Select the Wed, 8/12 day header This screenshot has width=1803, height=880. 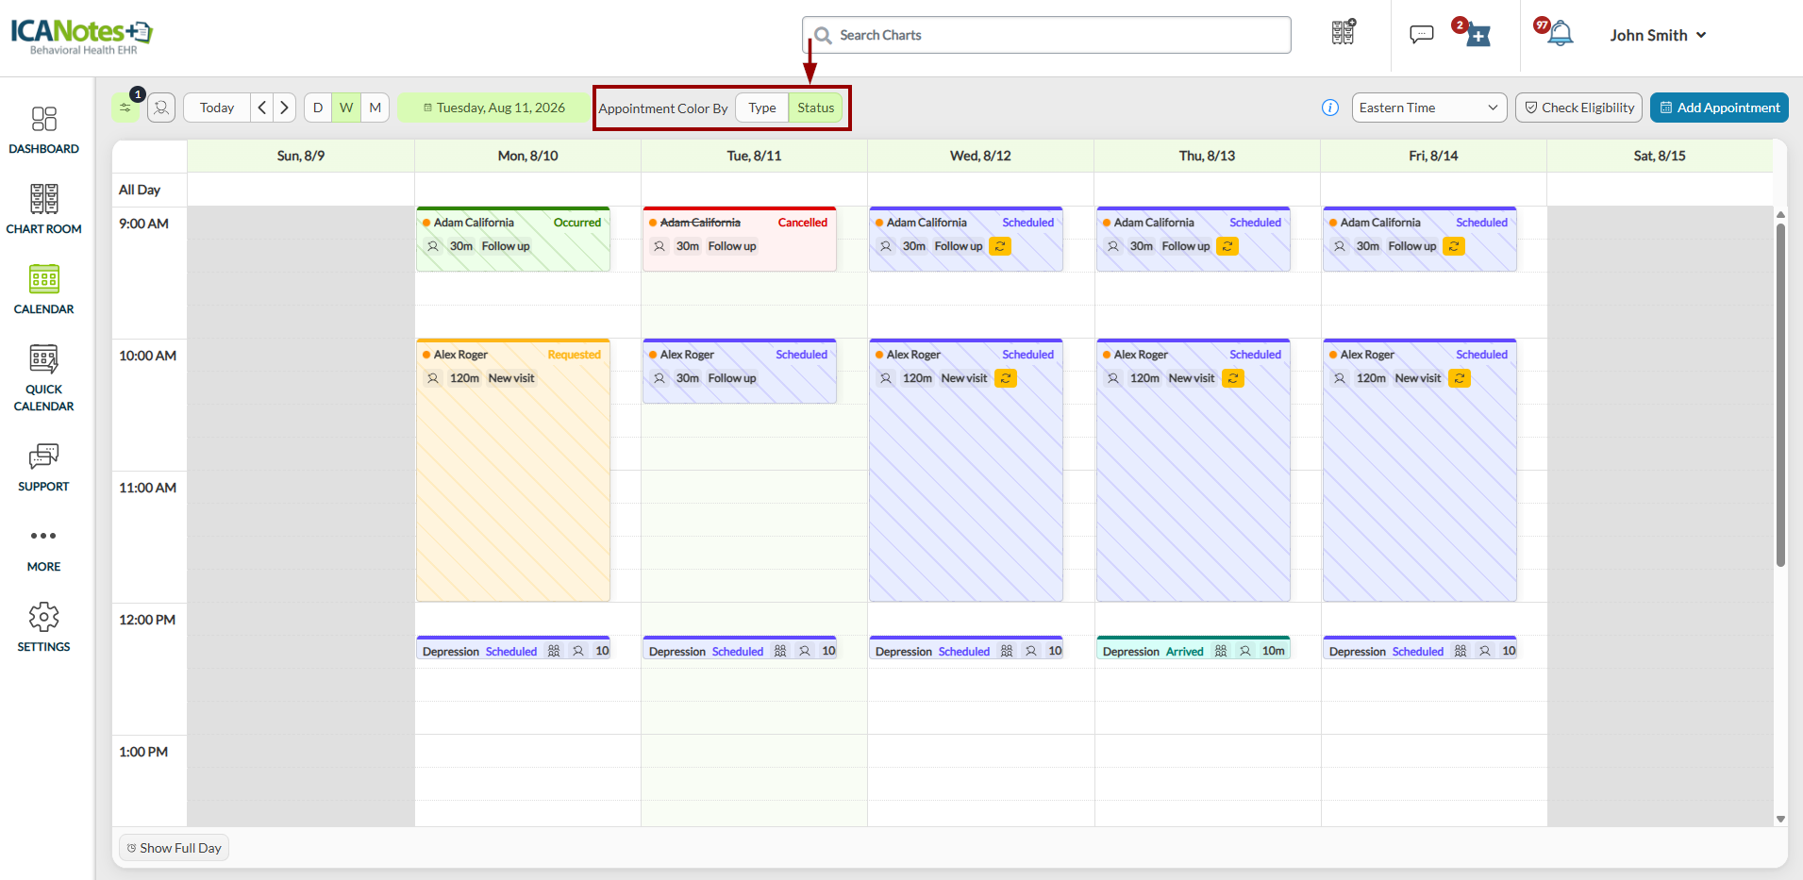click(x=981, y=156)
